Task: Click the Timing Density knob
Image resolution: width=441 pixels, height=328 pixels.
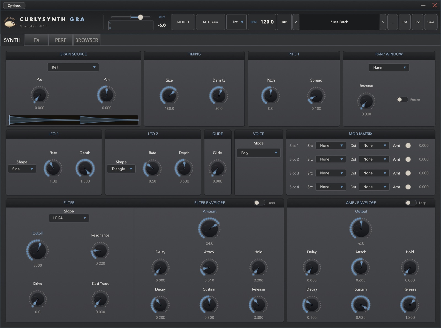Action: click(219, 96)
